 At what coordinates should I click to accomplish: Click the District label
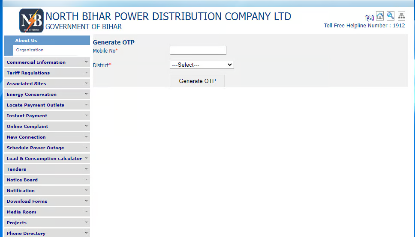click(102, 65)
